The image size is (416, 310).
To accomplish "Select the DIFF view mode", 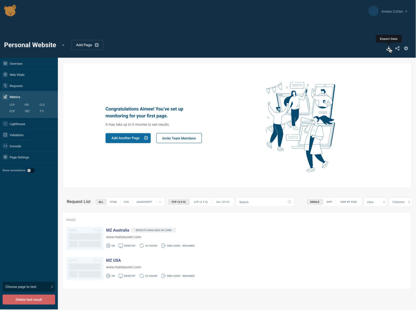I will click(329, 202).
